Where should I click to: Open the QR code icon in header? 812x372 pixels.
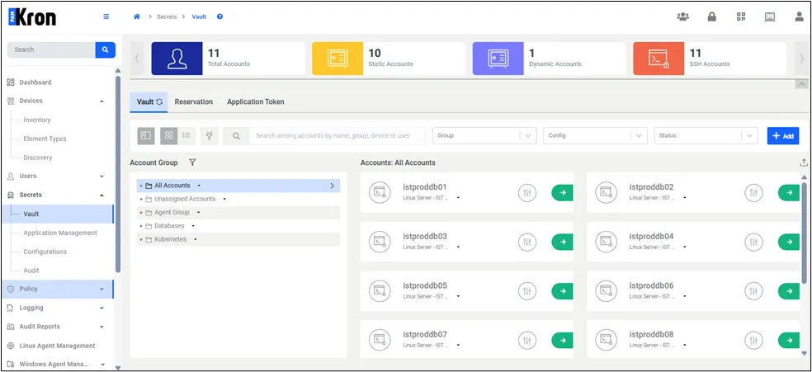point(741,16)
